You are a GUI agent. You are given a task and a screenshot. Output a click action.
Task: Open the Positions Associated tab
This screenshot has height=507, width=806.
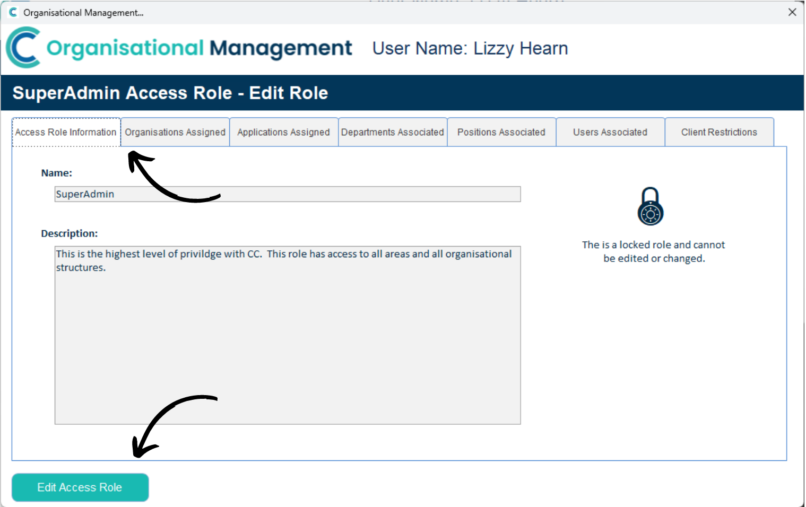coord(501,132)
